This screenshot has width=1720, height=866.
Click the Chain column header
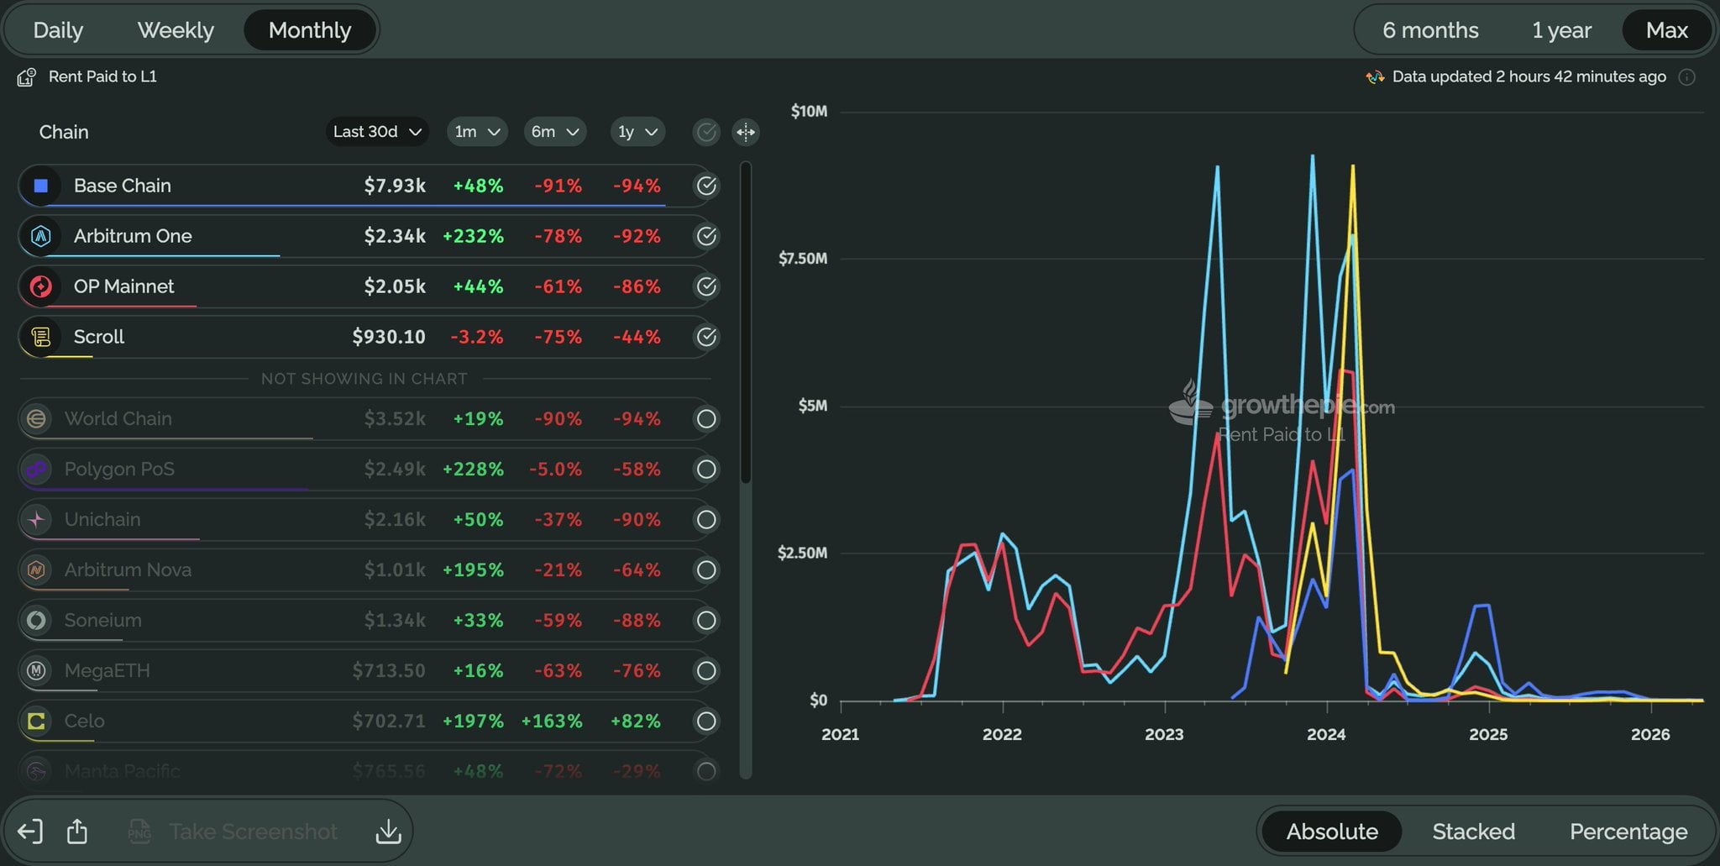click(64, 132)
